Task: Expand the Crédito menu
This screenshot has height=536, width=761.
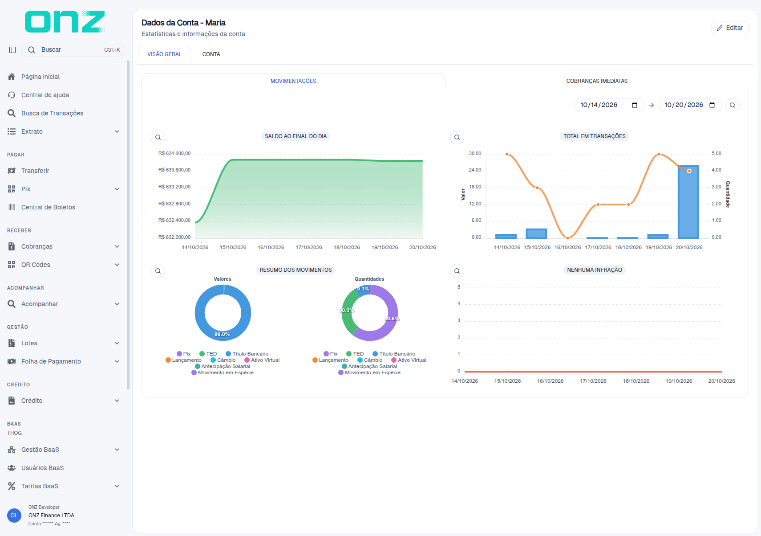Action: tap(117, 401)
